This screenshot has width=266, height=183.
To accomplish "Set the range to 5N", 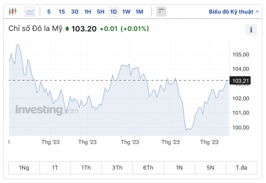I will click(210, 168).
